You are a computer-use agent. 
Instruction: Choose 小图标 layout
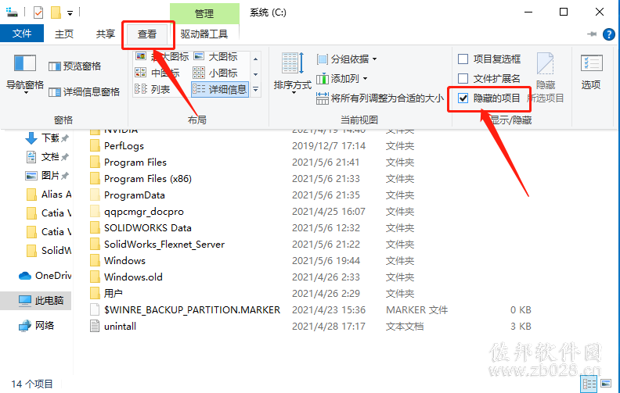215,73
